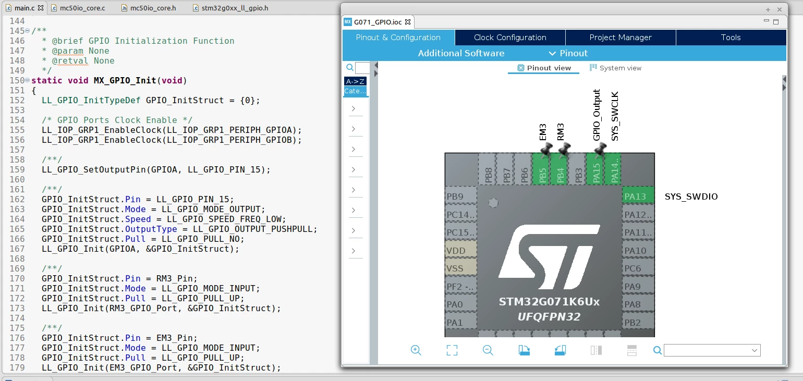Open the Pinout dropdown menu
Image resolution: width=803 pixels, height=381 pixels.
[568, 53]
